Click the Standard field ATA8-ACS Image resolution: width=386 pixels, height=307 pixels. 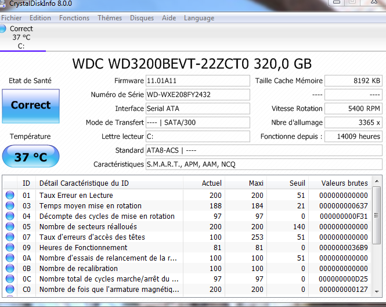[264, 150]
